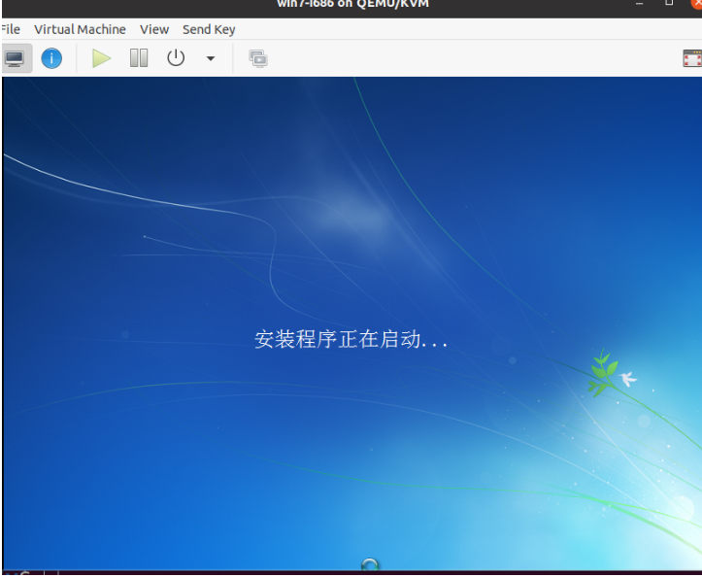Viewport: 702px width, 577px height.
Task: Expand the shutdown options dropdown arrow
Action: (x=211, y=58)
